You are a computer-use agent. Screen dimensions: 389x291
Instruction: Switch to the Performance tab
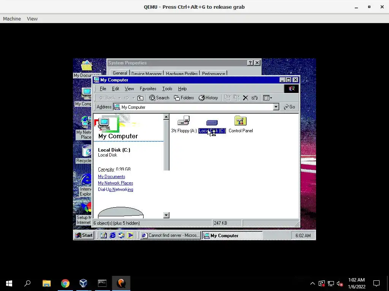click(213, 74)
